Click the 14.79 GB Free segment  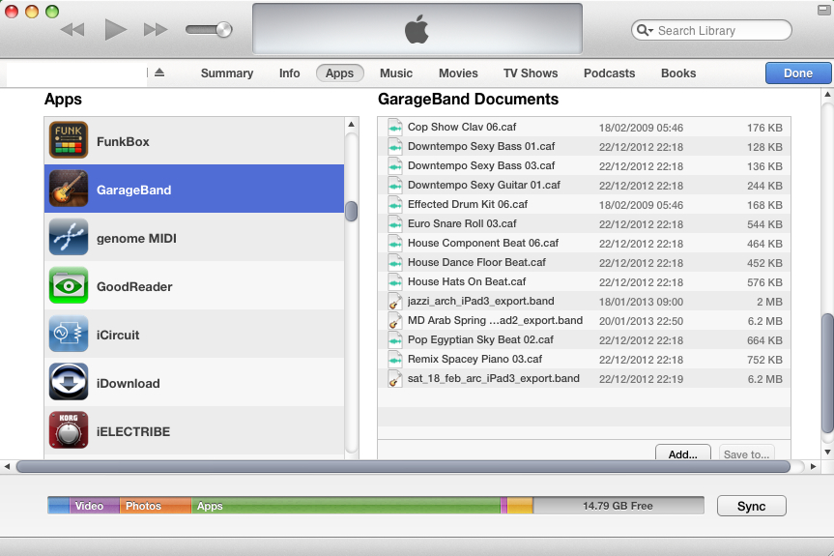[x=618, y=506]
